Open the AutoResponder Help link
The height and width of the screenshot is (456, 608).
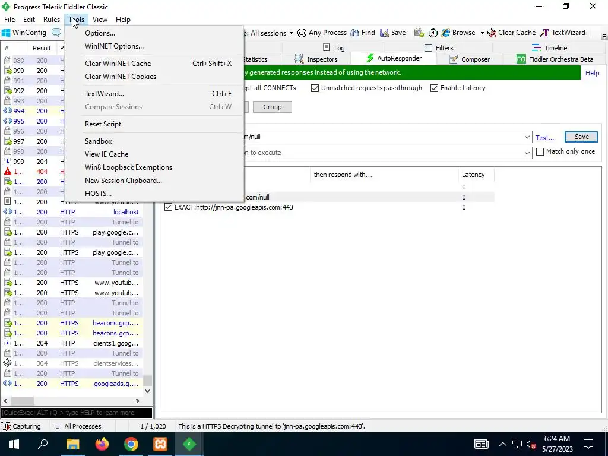(x=592, y=73)
